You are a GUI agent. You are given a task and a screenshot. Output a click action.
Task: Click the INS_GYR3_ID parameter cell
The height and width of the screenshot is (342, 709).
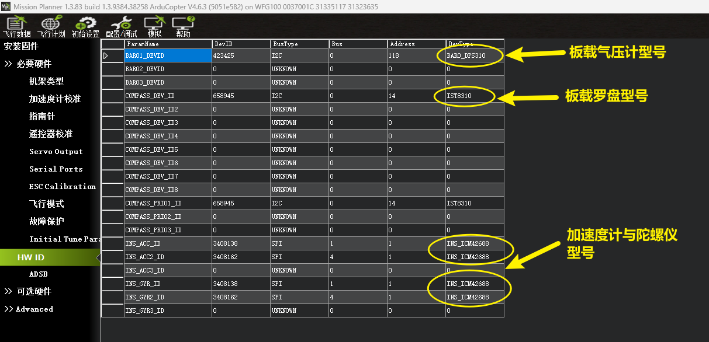coord(168,310)
